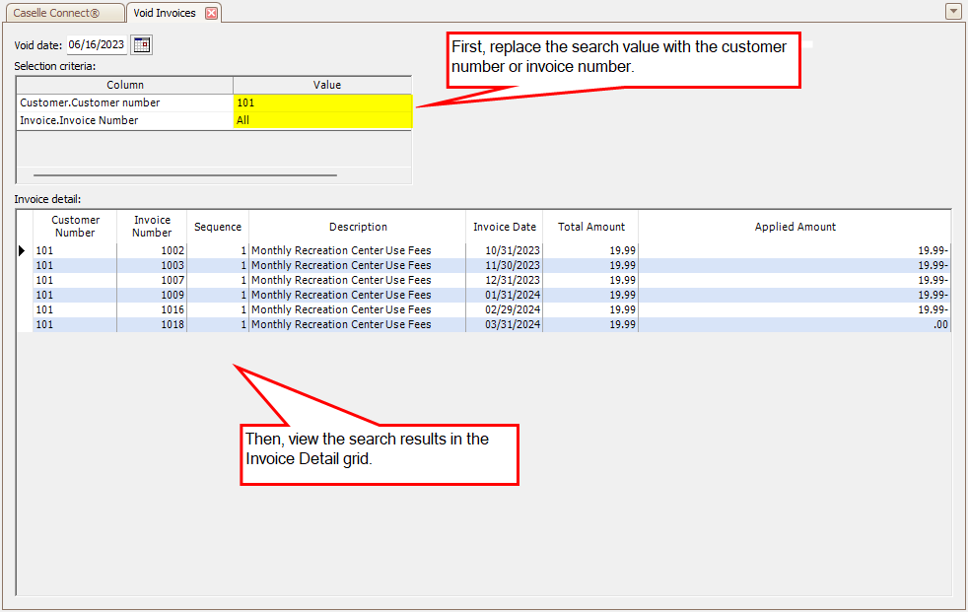This screenshot has height=612, width=968.
Task: Select the Sequence column header
Action: click(x=218, y=226)
